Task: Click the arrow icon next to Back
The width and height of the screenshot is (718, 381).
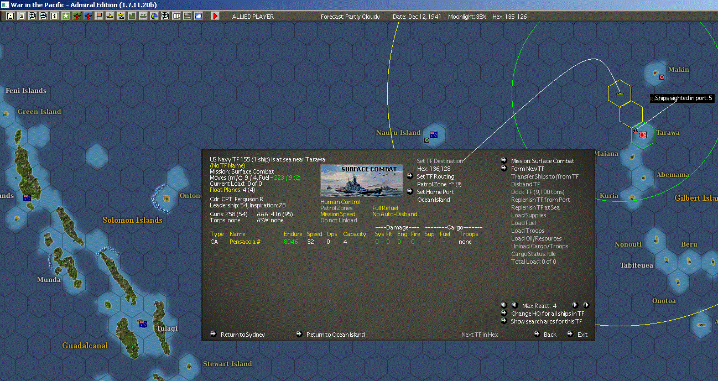Action: 537,334
